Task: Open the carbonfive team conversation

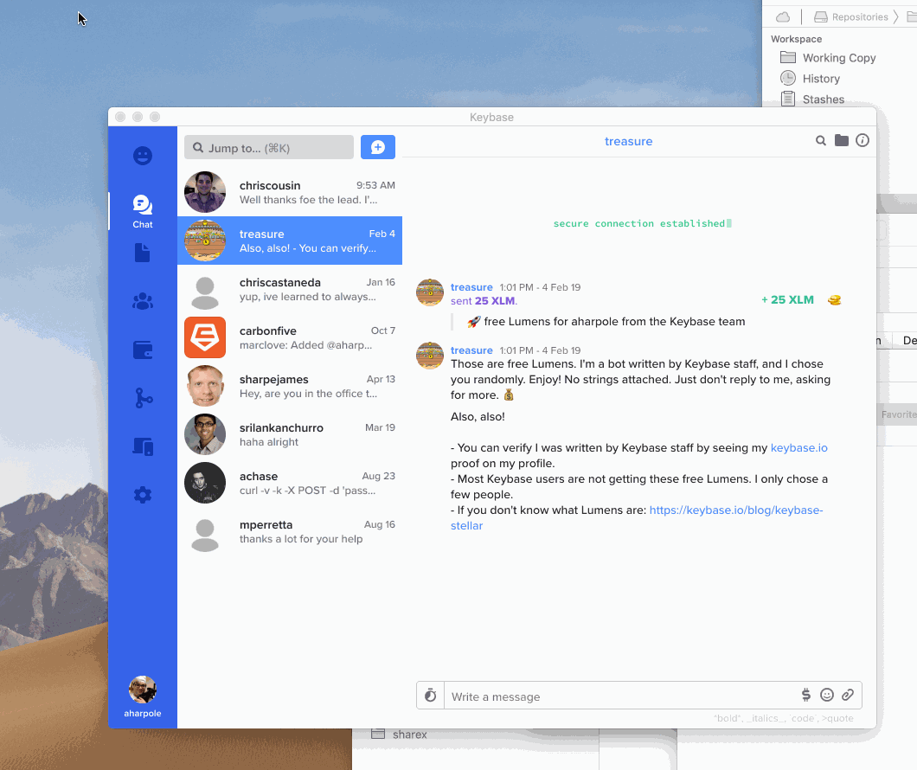Action: pos(290,337)
